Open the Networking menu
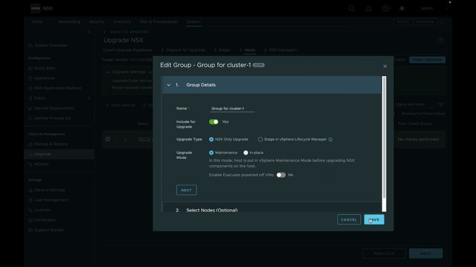The height and width of the screenshot is (267, 476). pyautogui.click(x=69, y=22)
